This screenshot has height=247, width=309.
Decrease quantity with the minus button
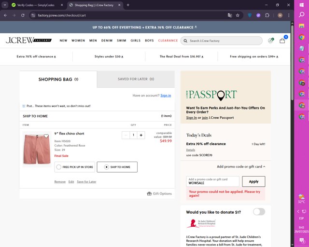pyautogui.click(x=126, y=135)
